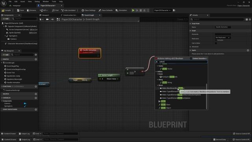
Task: Toggle Hide Unrelated nodes
Action: coord(68,10)
